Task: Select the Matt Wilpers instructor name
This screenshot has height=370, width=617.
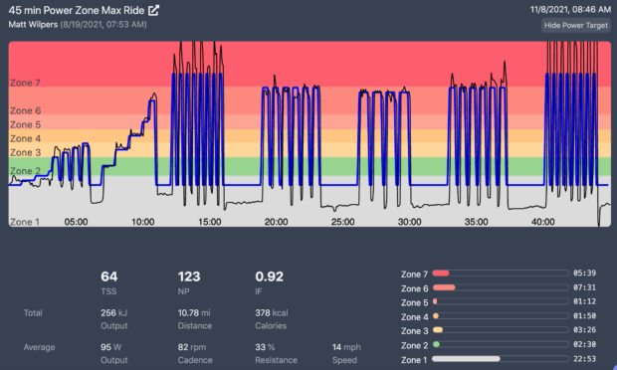Action: (33, 25)
